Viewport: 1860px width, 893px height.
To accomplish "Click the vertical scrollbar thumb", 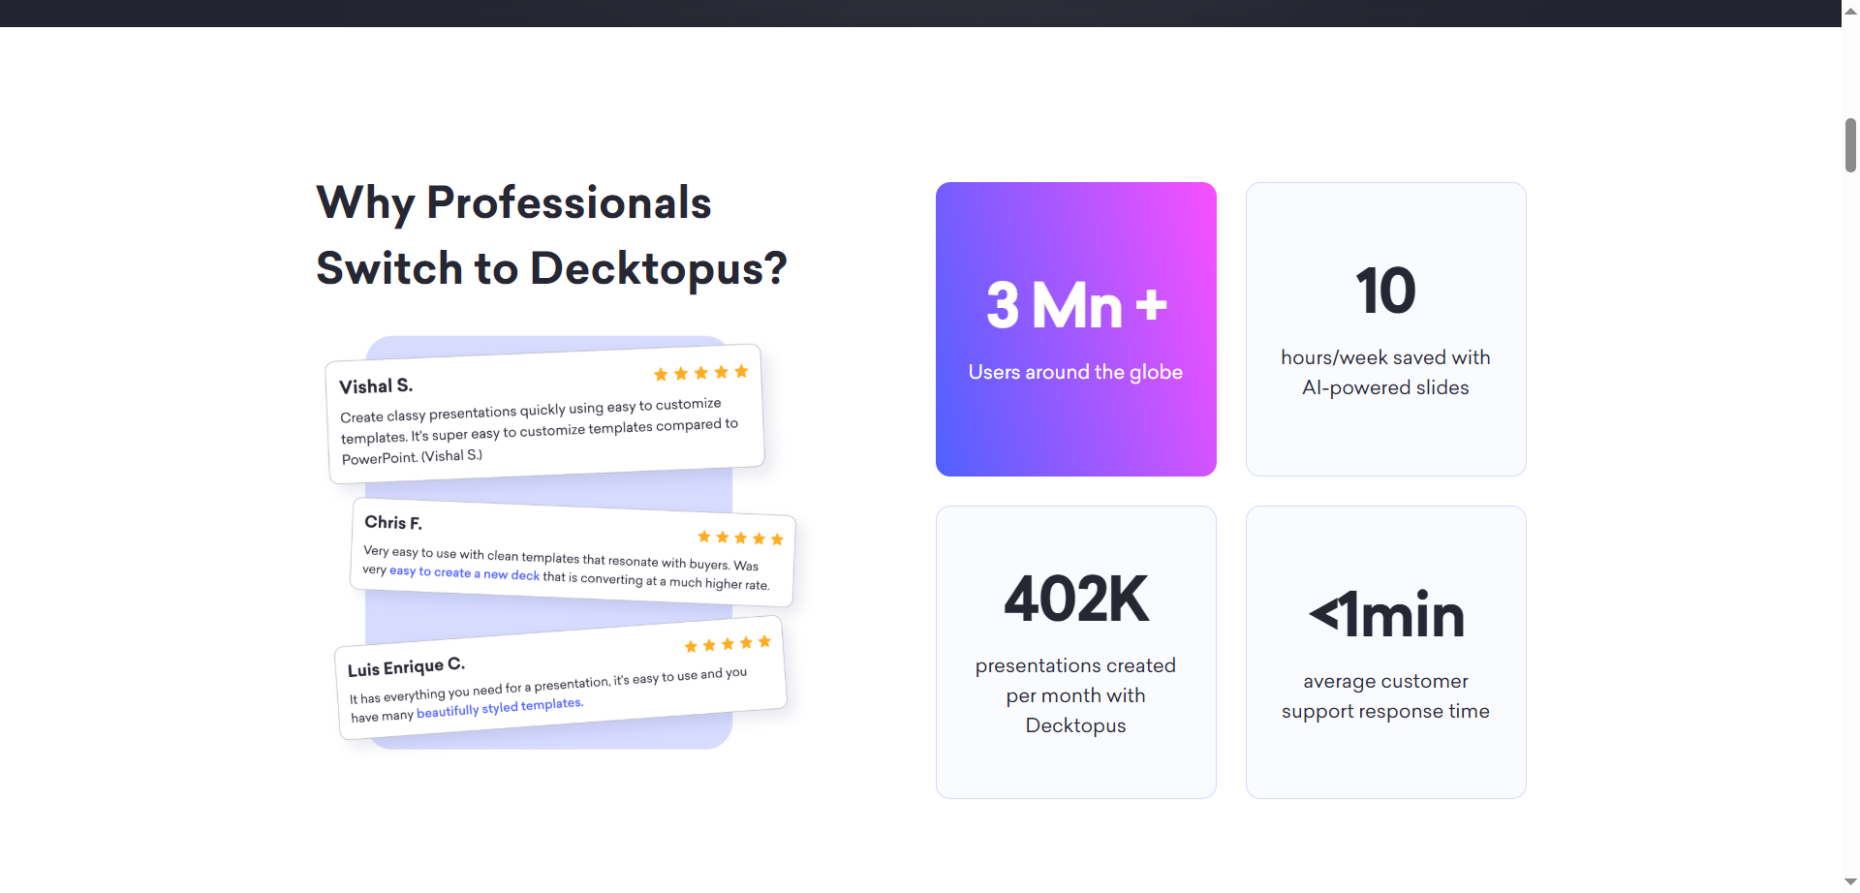I will pyautogui.click(x=1850, y=145).
